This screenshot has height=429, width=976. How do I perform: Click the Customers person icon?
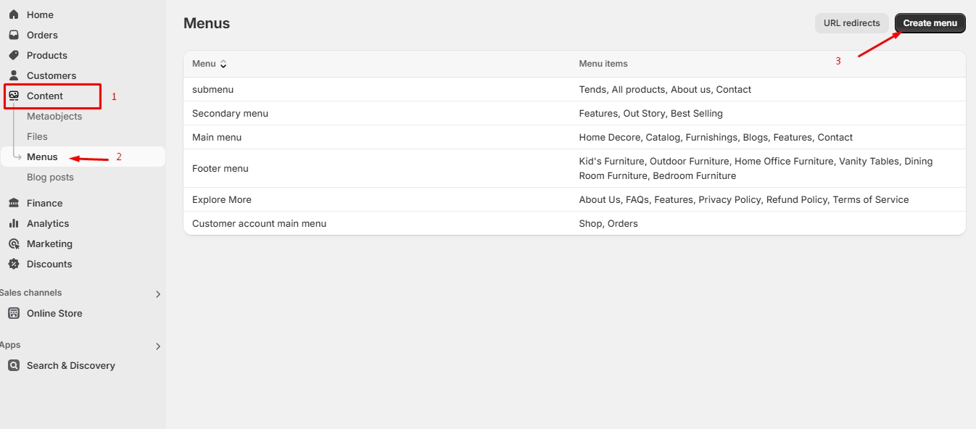coord(14,75)
